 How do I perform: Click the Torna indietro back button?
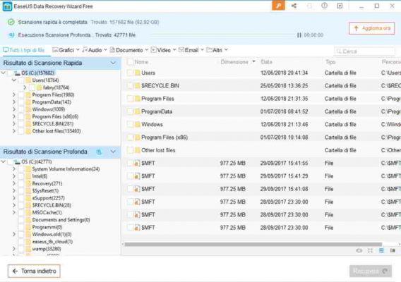coord(34,271)
